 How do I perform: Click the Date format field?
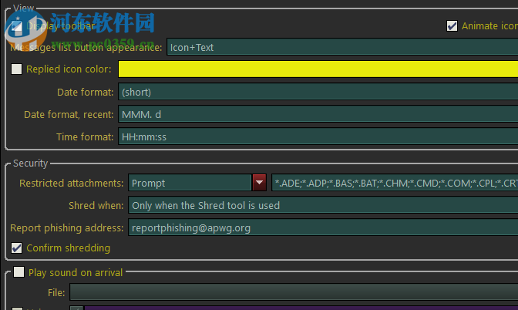click(318, 93)
